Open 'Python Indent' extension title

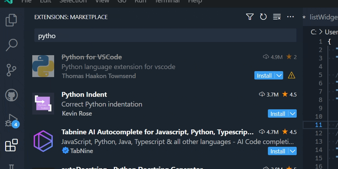[x=84, y=94]
